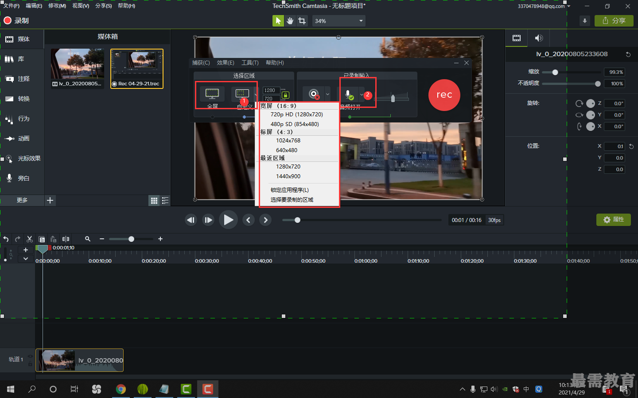Split the clip at playhead
Screen dimensions: 638x398
tap(66, 239)
